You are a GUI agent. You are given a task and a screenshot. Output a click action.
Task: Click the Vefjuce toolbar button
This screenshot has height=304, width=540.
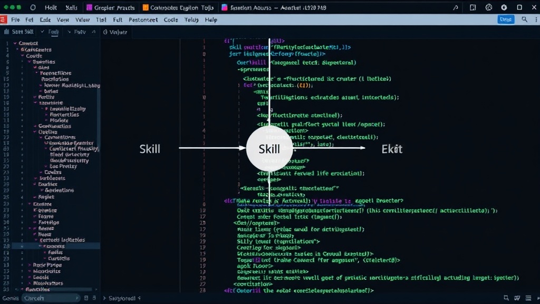pyautogui.click(x=115, y=32)
